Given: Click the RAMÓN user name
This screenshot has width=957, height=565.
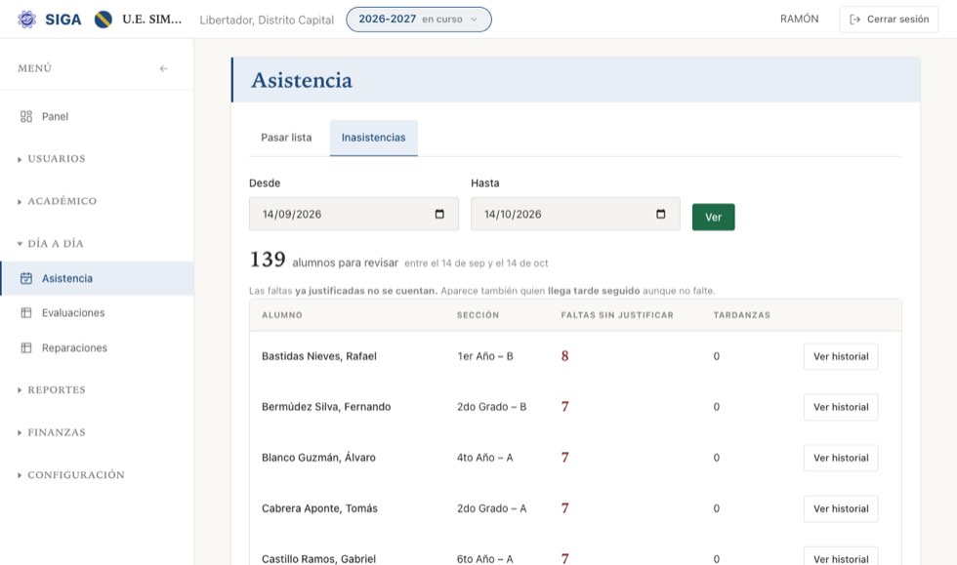Looking at the screenshot, I should click(x=799, y=19).
